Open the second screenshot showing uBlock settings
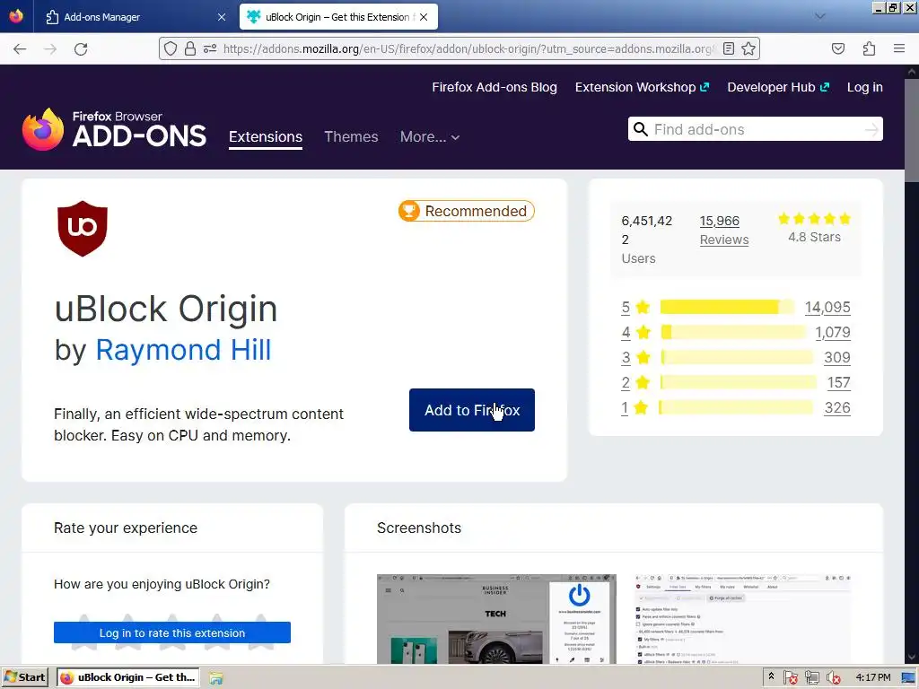This screenshot has width=919, height=689. (x=743, y=619)
